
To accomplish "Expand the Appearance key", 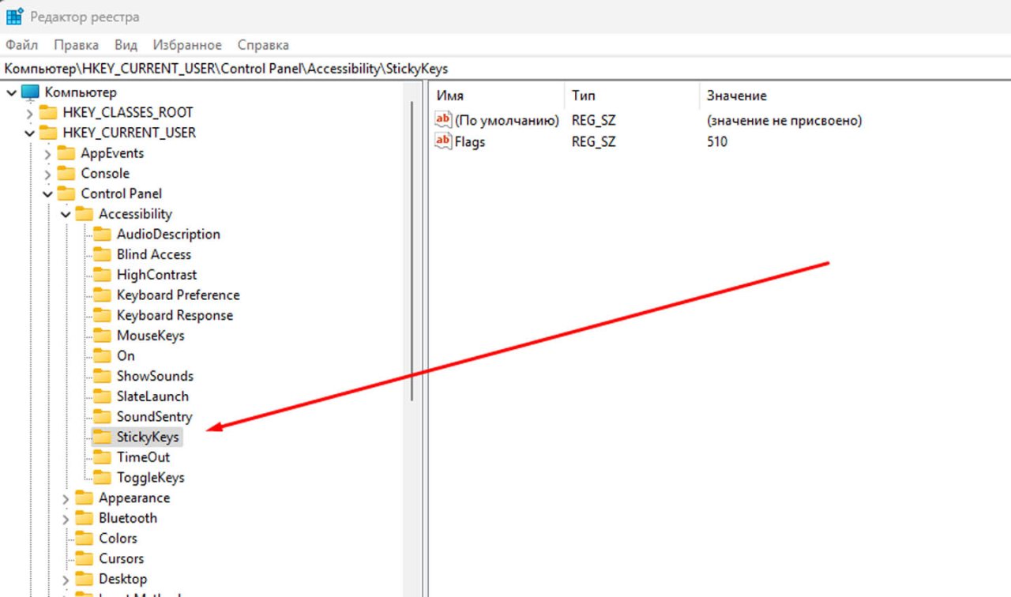I will click(x=66, y=498).
